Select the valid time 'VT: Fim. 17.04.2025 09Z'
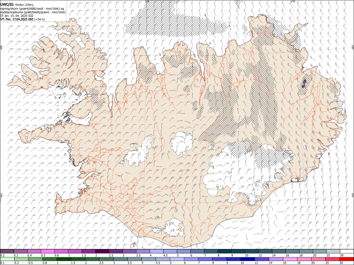 [17, 19]
